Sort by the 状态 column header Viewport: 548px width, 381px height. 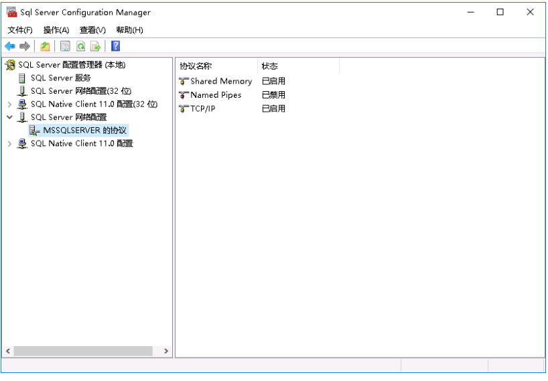click(298, 66)
